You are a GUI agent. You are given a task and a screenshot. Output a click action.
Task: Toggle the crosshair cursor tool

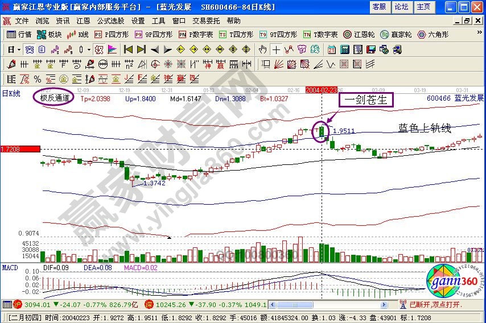(x=277, y=49)
